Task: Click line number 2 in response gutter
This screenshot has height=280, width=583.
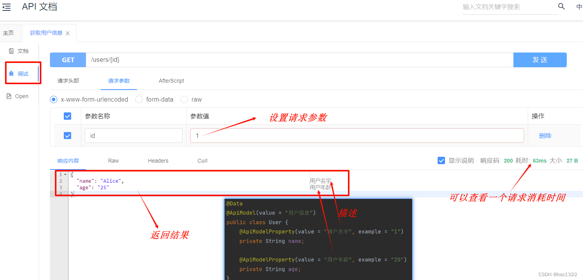Action: click(x=61, y=181)
